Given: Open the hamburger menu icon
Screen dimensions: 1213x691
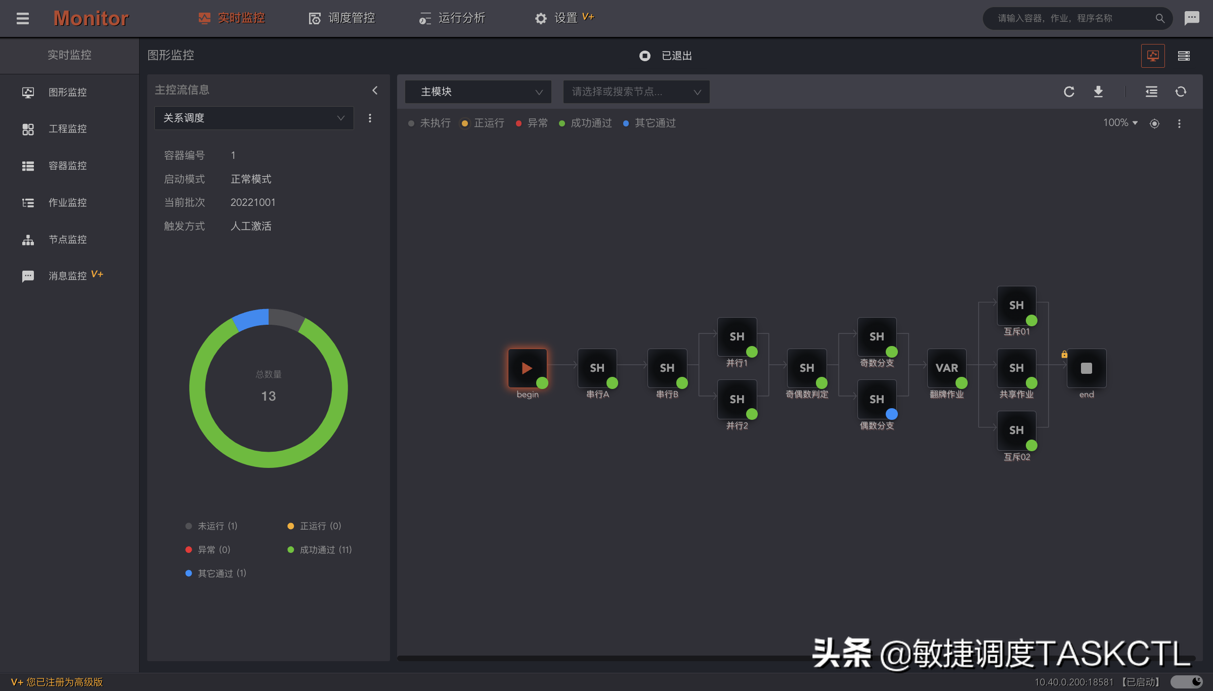Looking at the screenshot, I should coord(23,19).
